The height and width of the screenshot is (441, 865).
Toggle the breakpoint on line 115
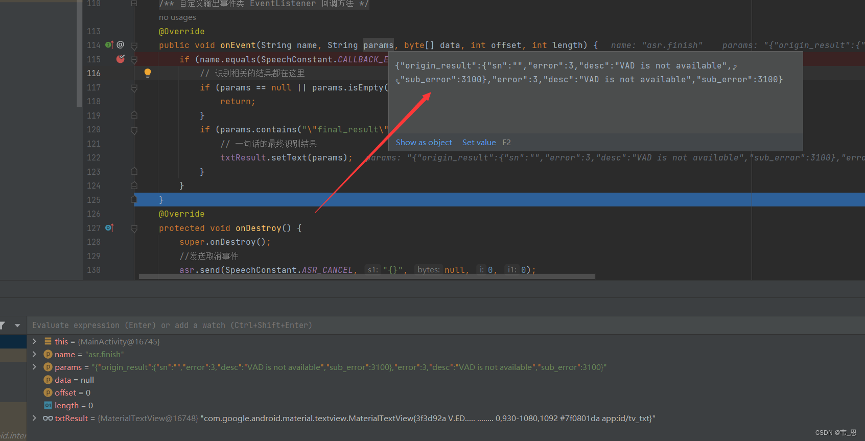click(121, 59)
